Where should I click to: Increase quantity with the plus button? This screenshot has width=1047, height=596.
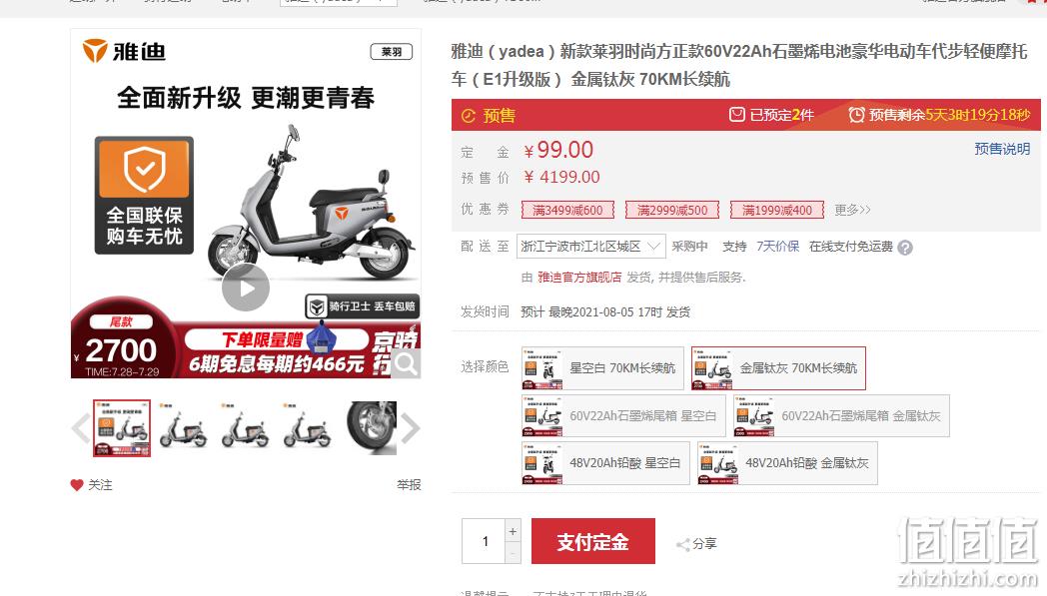pyautogui.click(x=513, y=531)
